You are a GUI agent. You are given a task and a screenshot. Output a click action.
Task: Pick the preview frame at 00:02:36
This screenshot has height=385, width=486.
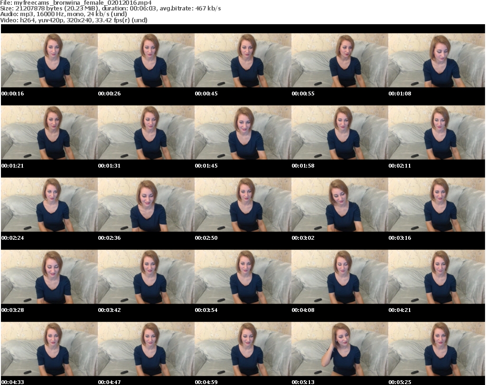coord(146,205)
